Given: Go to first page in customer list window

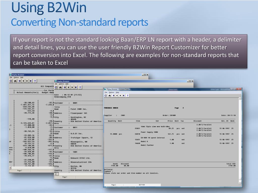Looking at the screenshot, I should click(x=65, y=87).
